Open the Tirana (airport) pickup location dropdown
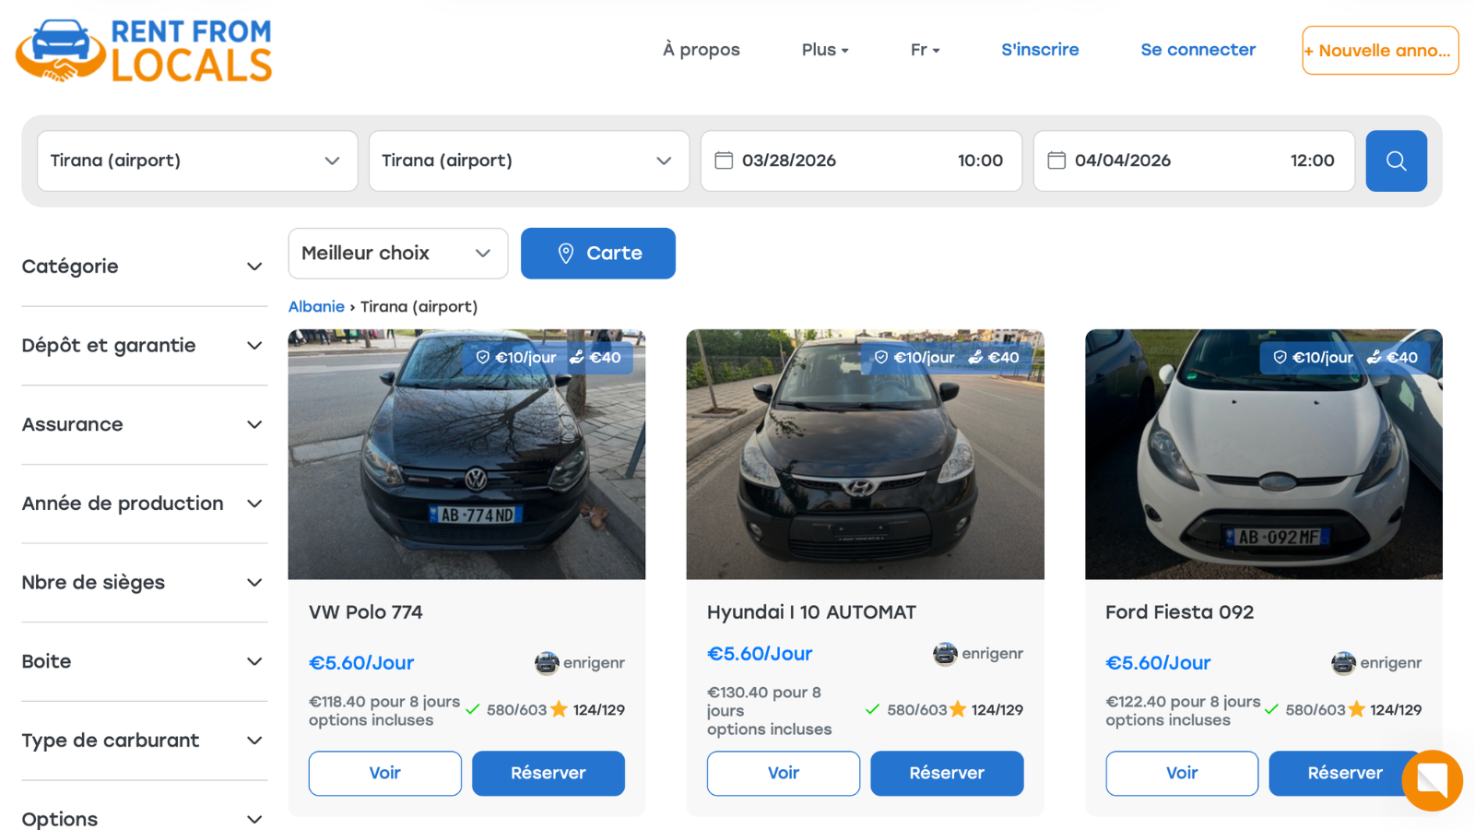The height and width of the screenshot is (830, 1475). pyautogui.click(x=196, y=160)
